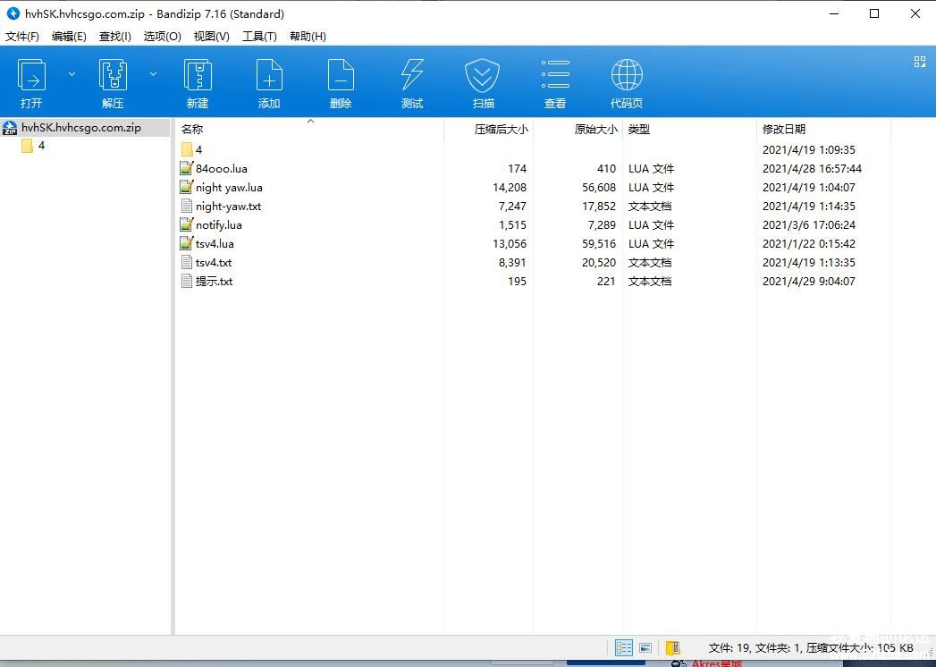This screenshot has width=936, height=667.
Task: Click the Bandizip app icon in title bar
Action: coord(13,13)
